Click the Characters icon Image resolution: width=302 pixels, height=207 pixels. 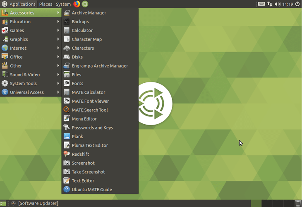[67, 48]
